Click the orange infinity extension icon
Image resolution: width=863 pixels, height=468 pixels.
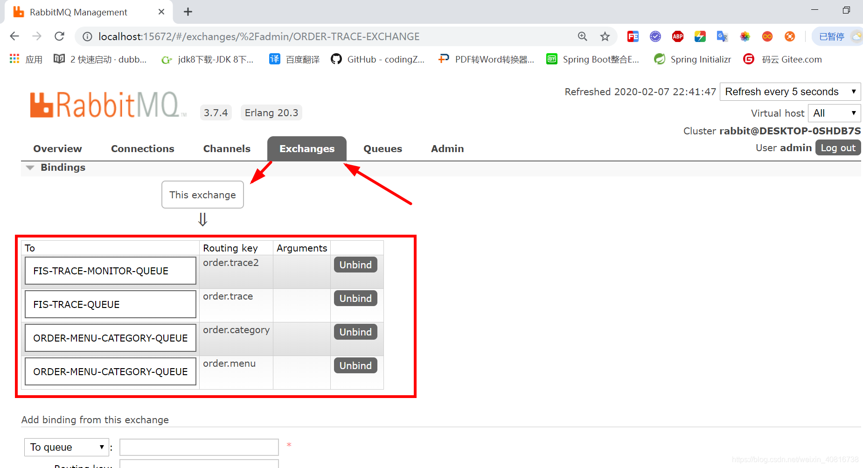(767, 36)
